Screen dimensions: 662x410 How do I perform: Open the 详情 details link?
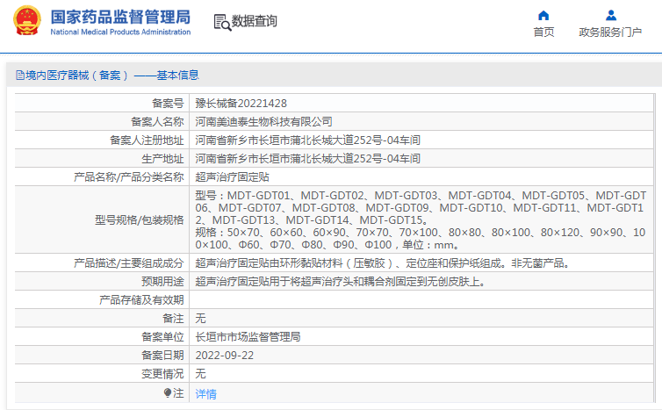pyautogui.click(x=205, y=394)
